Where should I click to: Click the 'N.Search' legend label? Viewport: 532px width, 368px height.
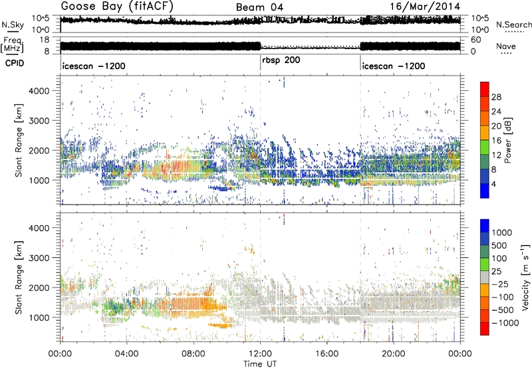[x=513, y=25]
